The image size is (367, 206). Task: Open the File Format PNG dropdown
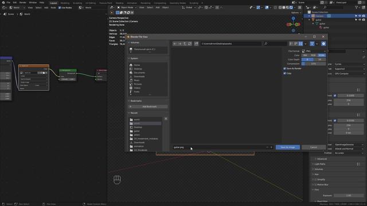pos(314,51)
